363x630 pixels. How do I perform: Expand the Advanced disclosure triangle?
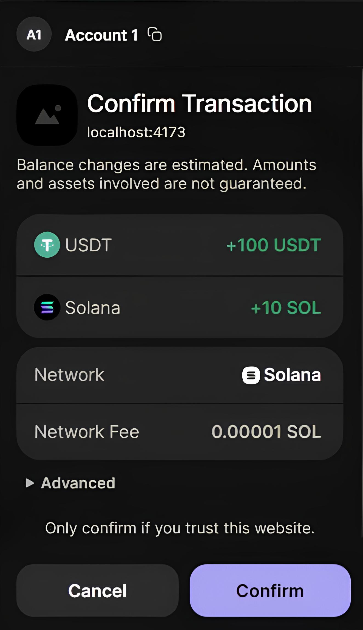coord(30,483)
